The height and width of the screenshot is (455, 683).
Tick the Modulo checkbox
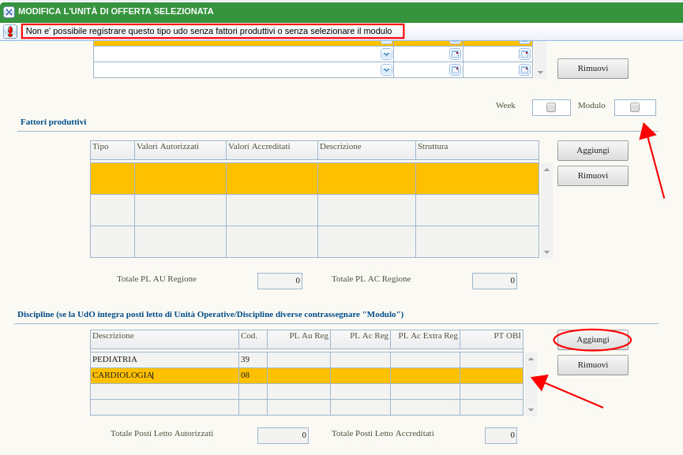[635, 107]
